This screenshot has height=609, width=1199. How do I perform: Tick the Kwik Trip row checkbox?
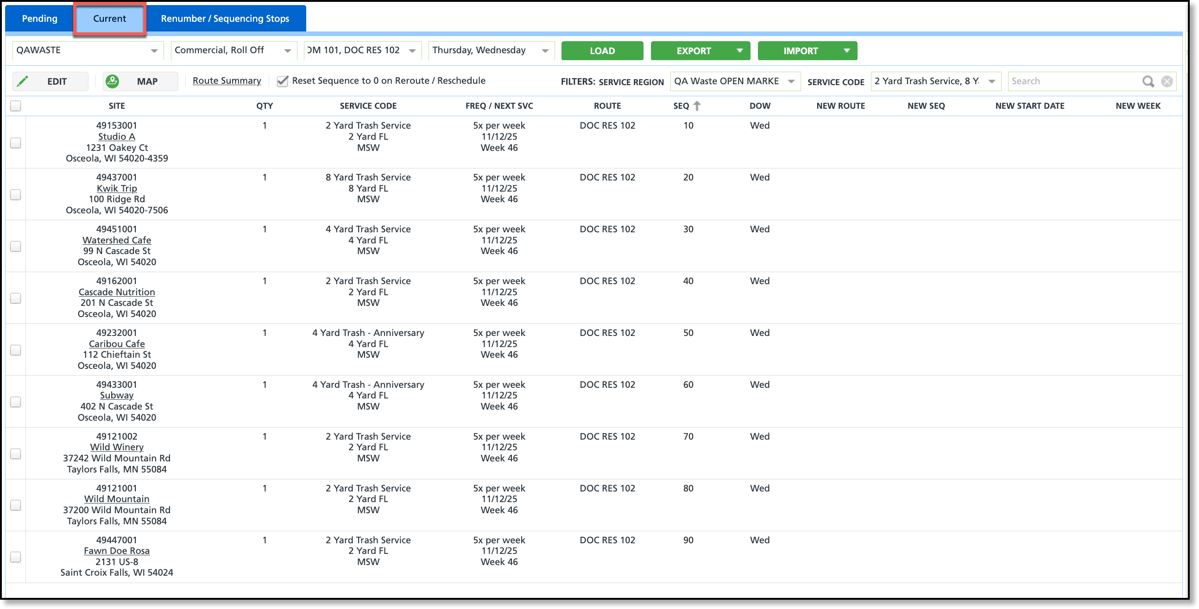(x=16, y=194)
